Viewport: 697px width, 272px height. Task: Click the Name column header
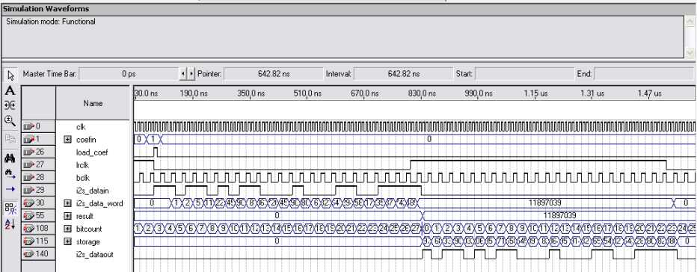(x=93, y=103)
